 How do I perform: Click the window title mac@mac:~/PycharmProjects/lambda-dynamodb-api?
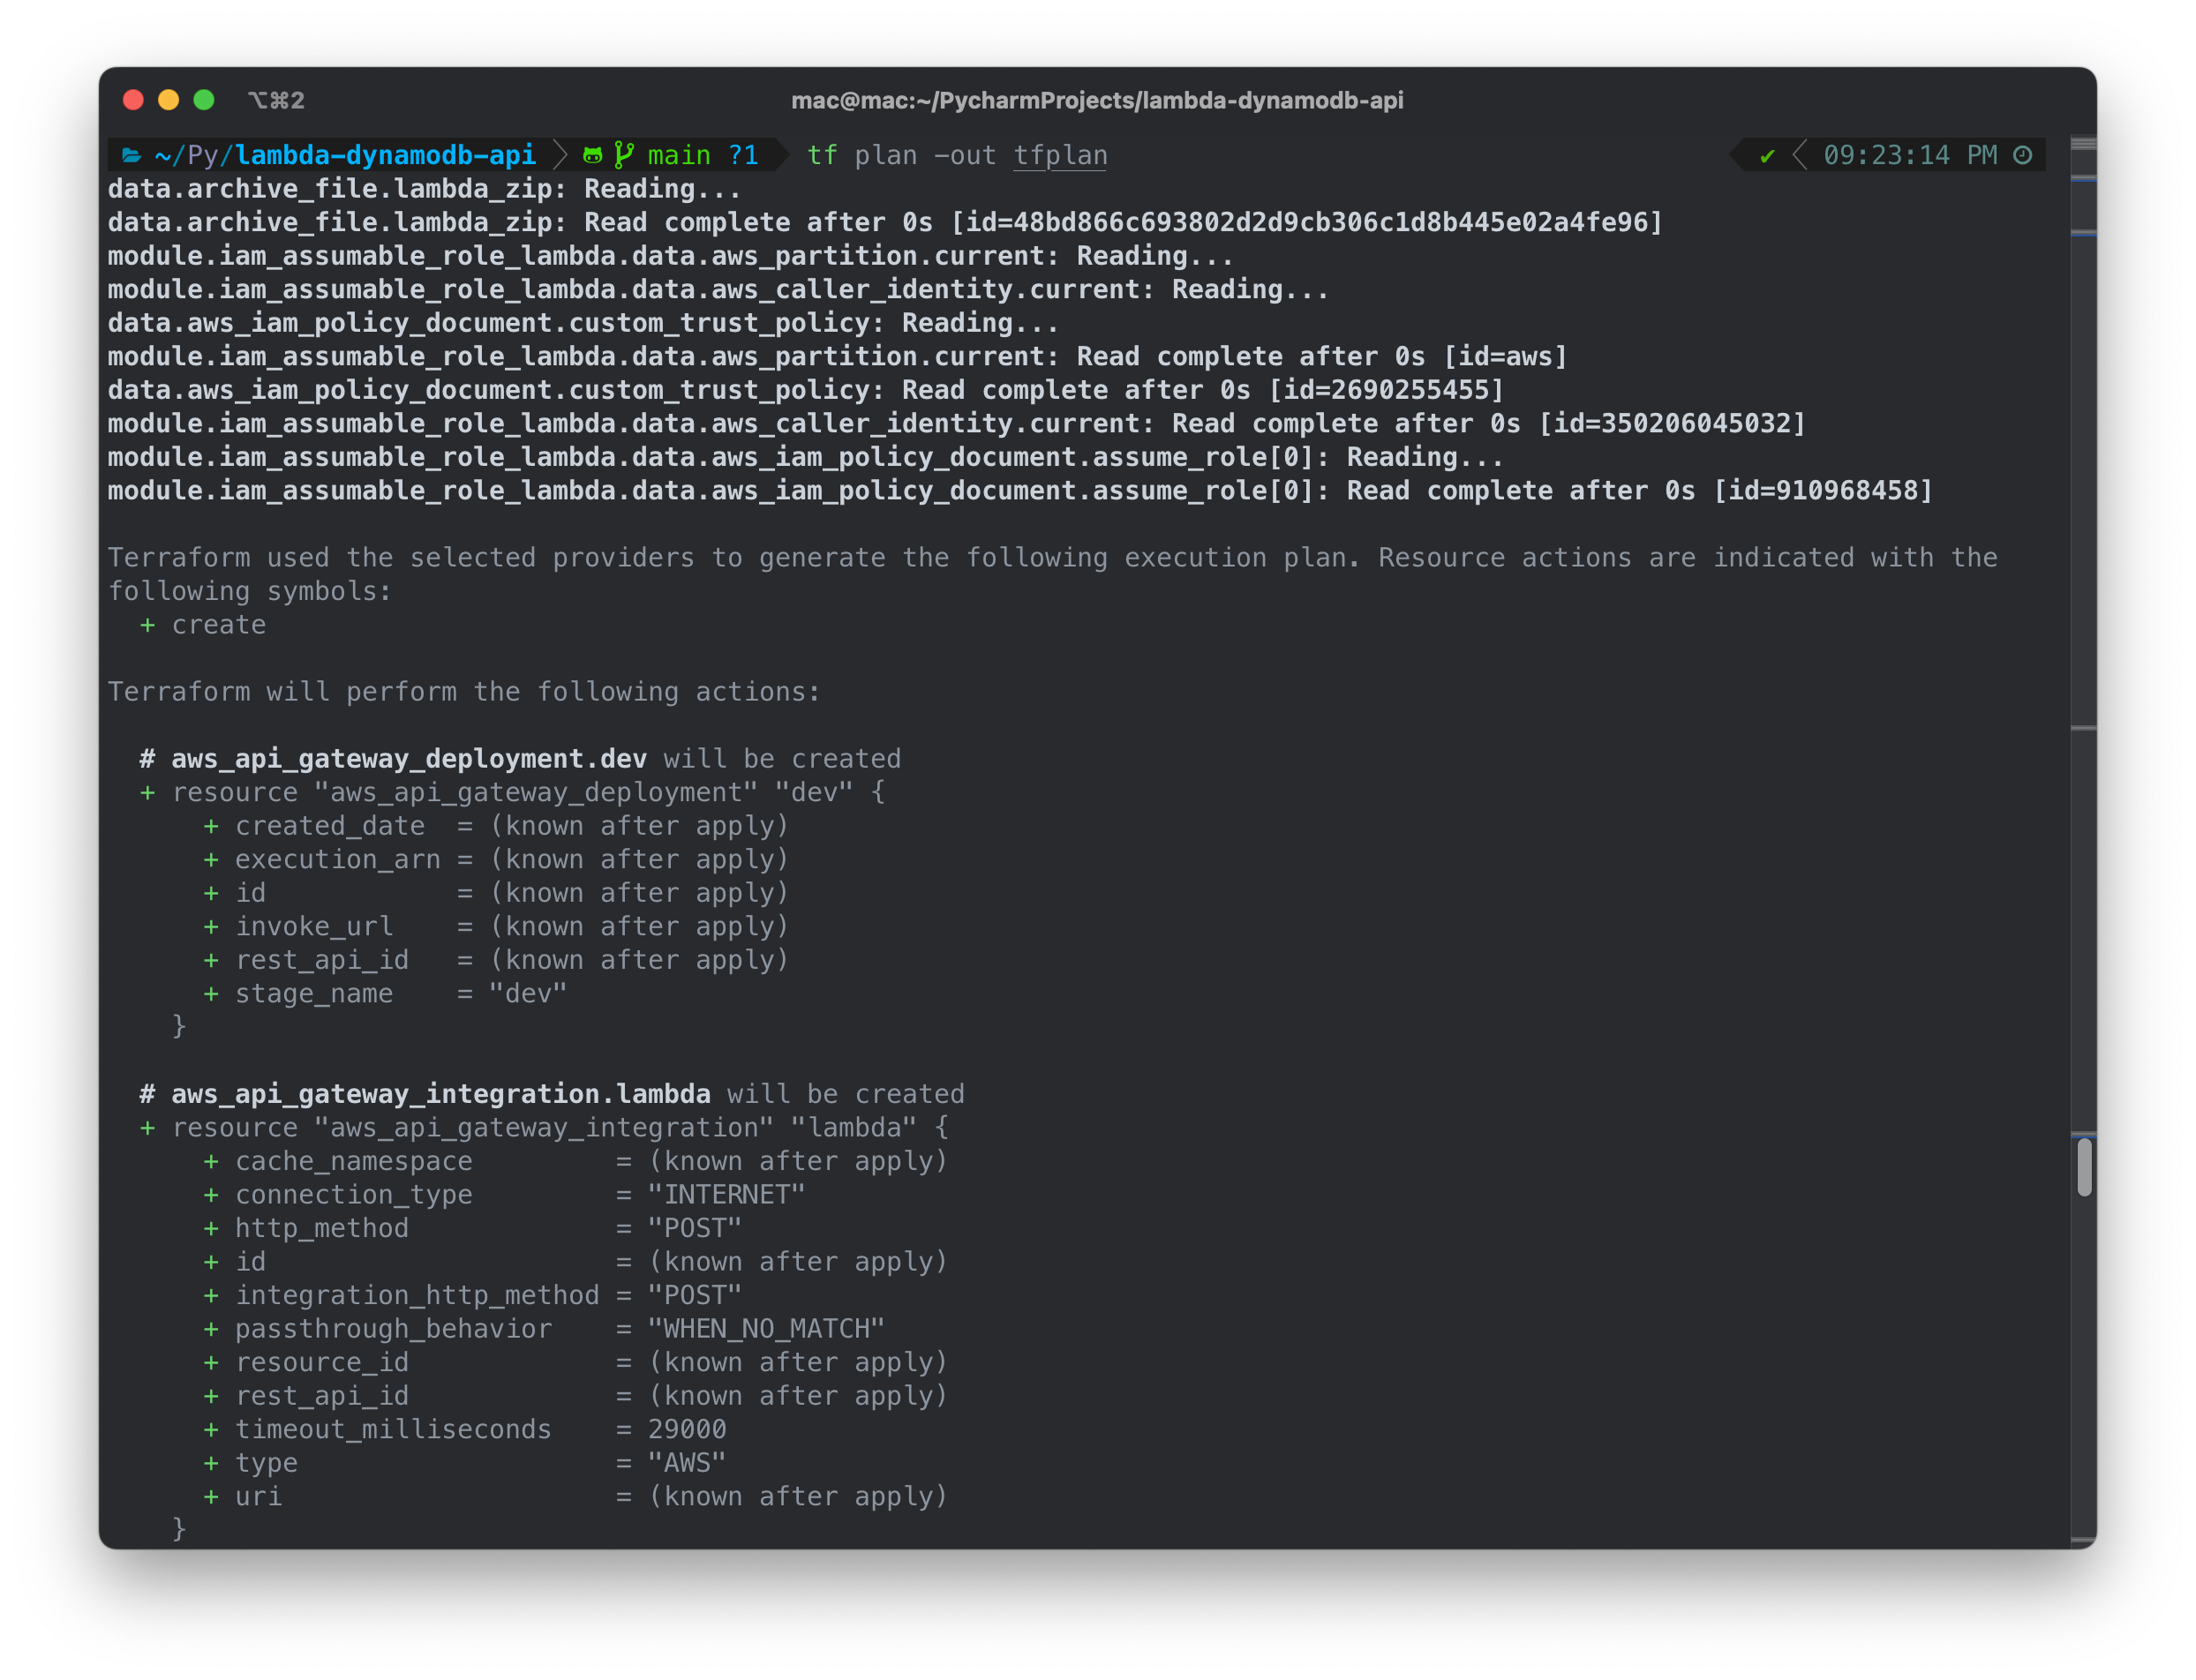[1097, 100]
